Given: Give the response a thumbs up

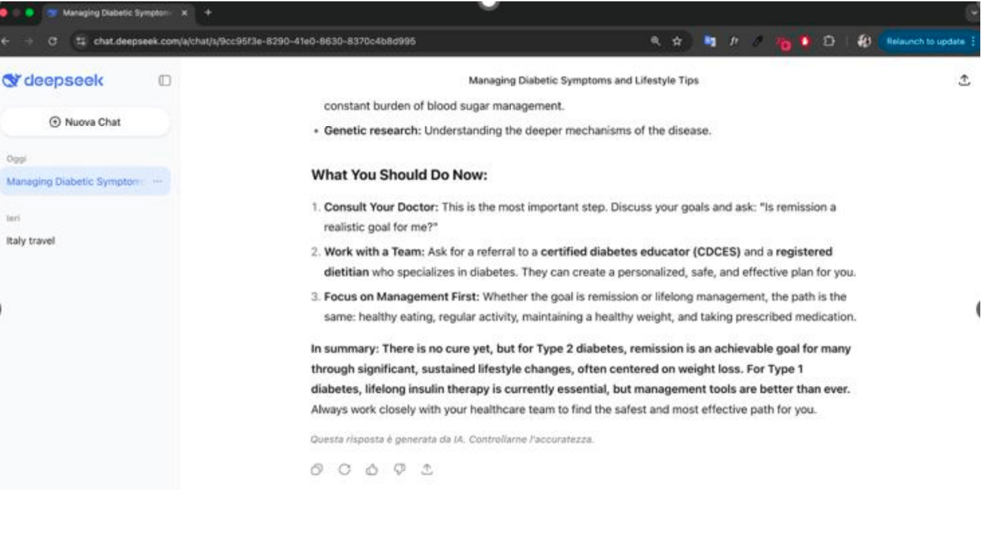Looking at the screenshot, I should click(371, 470).
